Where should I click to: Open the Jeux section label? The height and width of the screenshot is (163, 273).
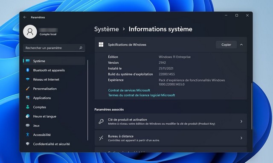click(36, 126)
